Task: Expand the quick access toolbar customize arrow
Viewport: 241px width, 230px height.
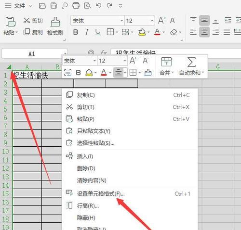Action: [x=120, y=6]
